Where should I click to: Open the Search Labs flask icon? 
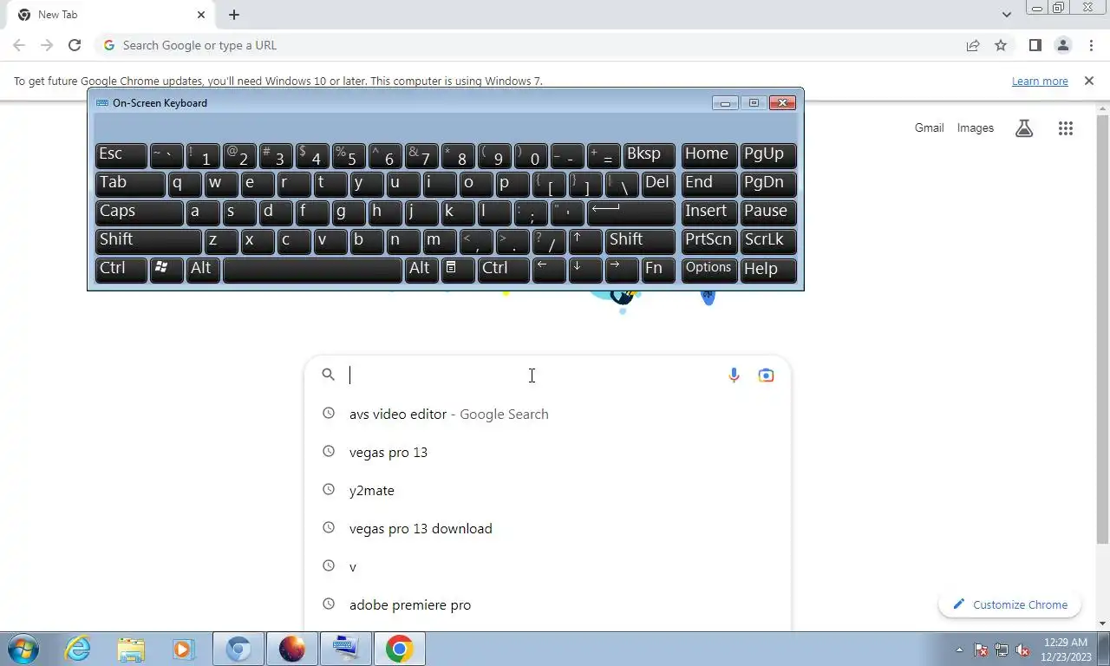click(x=1024, y=128)
